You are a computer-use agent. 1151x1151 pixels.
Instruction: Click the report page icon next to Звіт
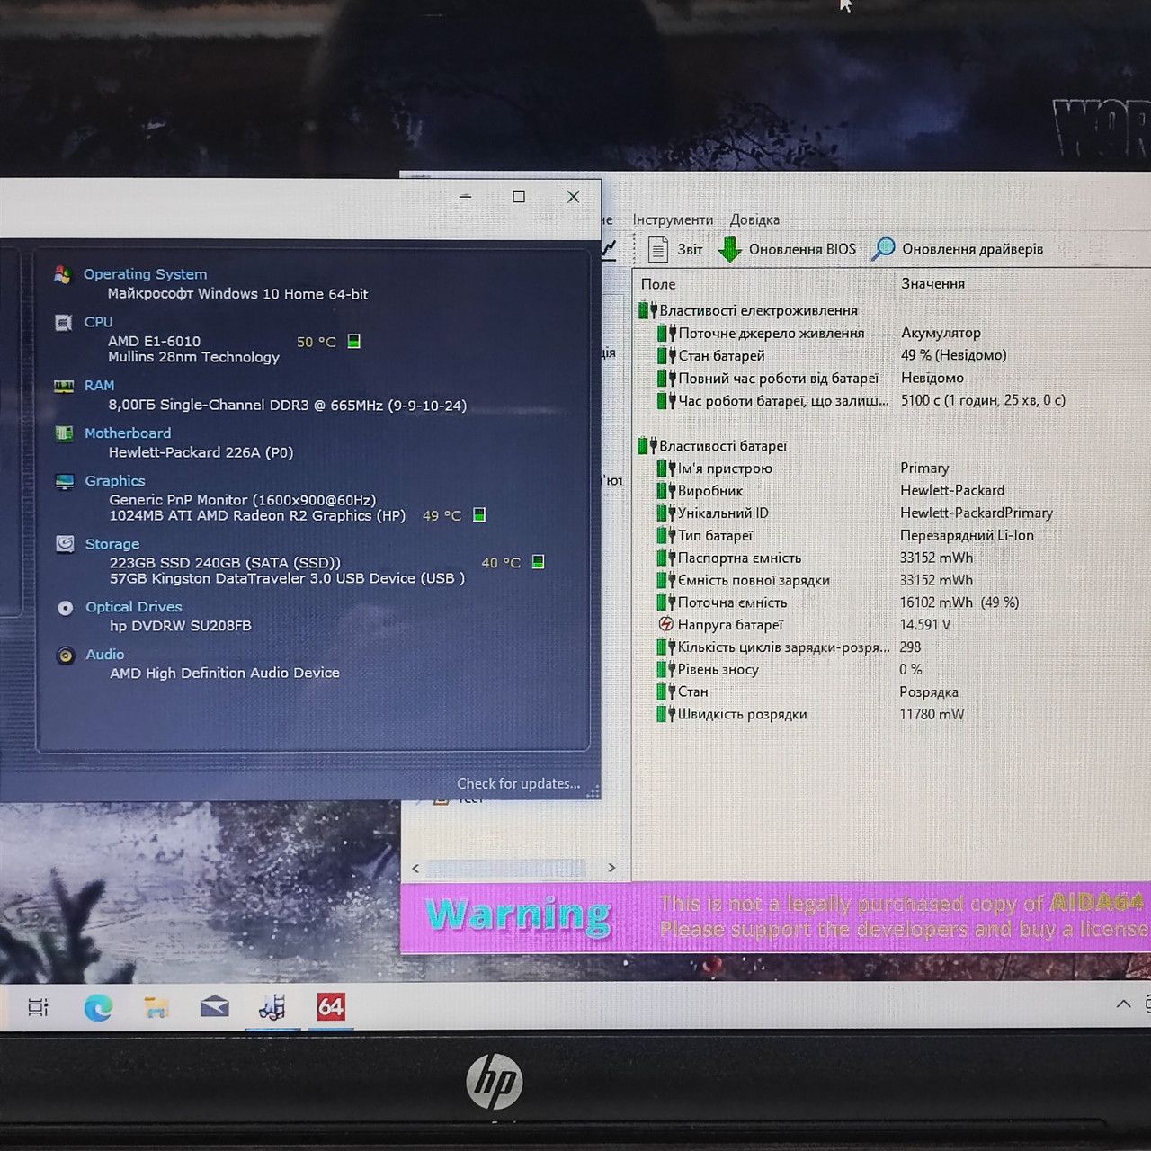coord(658,249)
